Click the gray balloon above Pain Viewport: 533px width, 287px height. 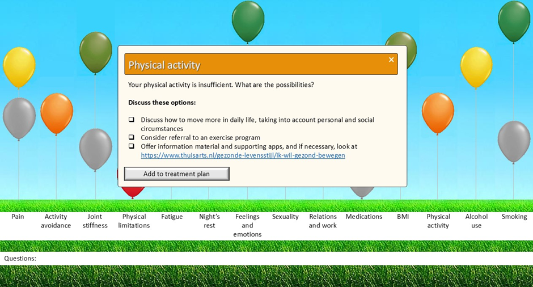pyautogui.click(x=19, y=117)
